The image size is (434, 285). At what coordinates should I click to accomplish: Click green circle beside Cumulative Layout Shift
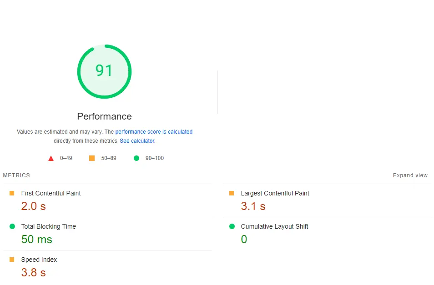[x=232, y=226]
